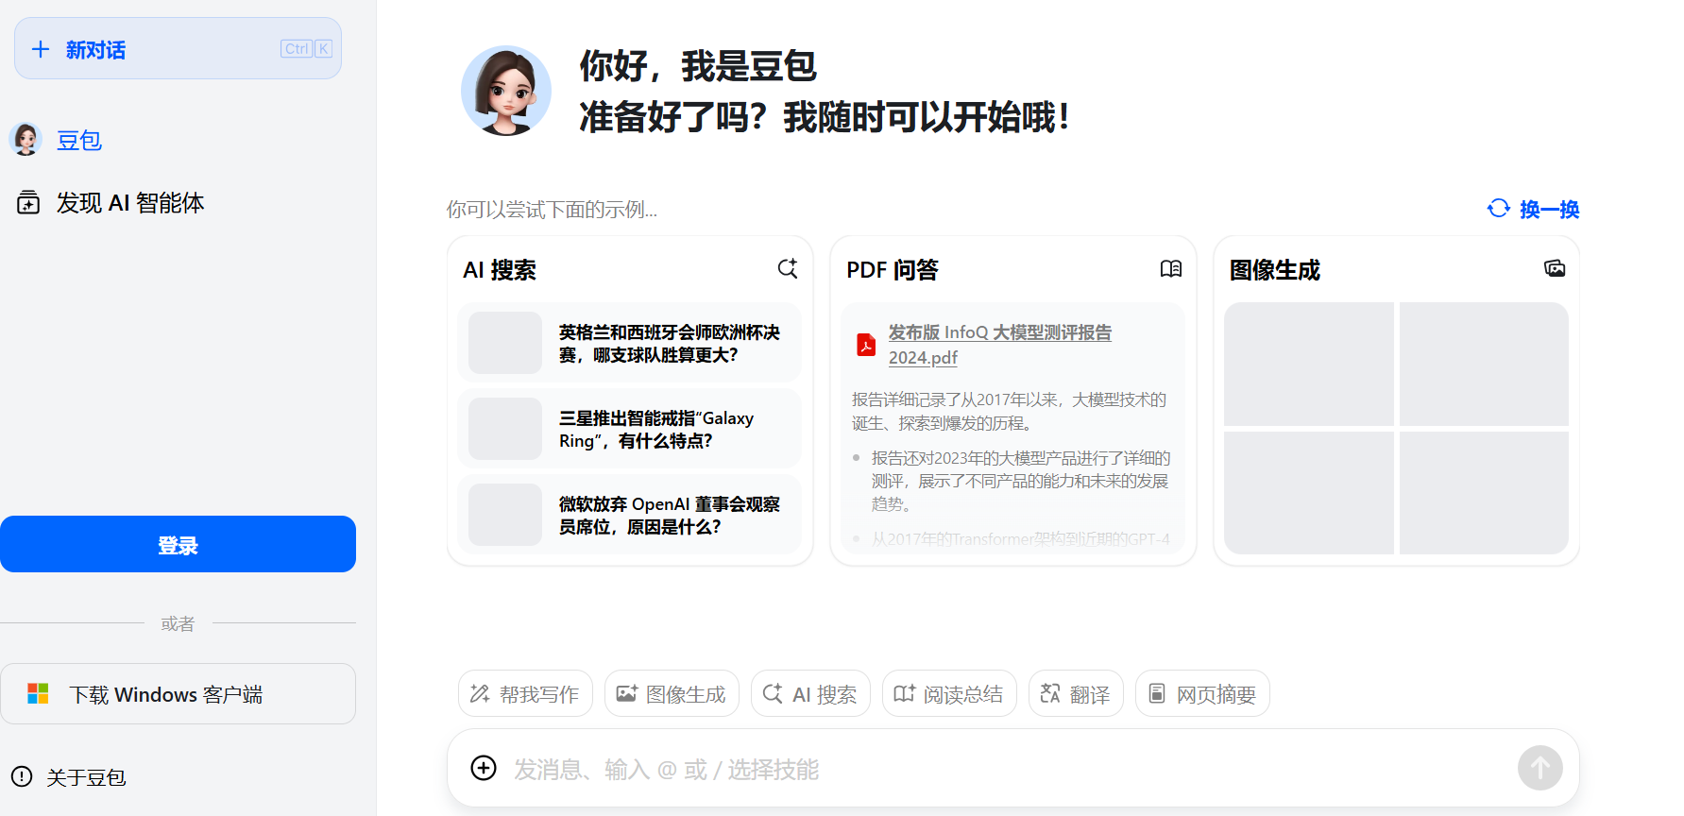Image resolution: width=1684 pixels, height=816 pixels.
Task: Click the Ctrl K shortcut badge
Action: [x=306, y=49]
